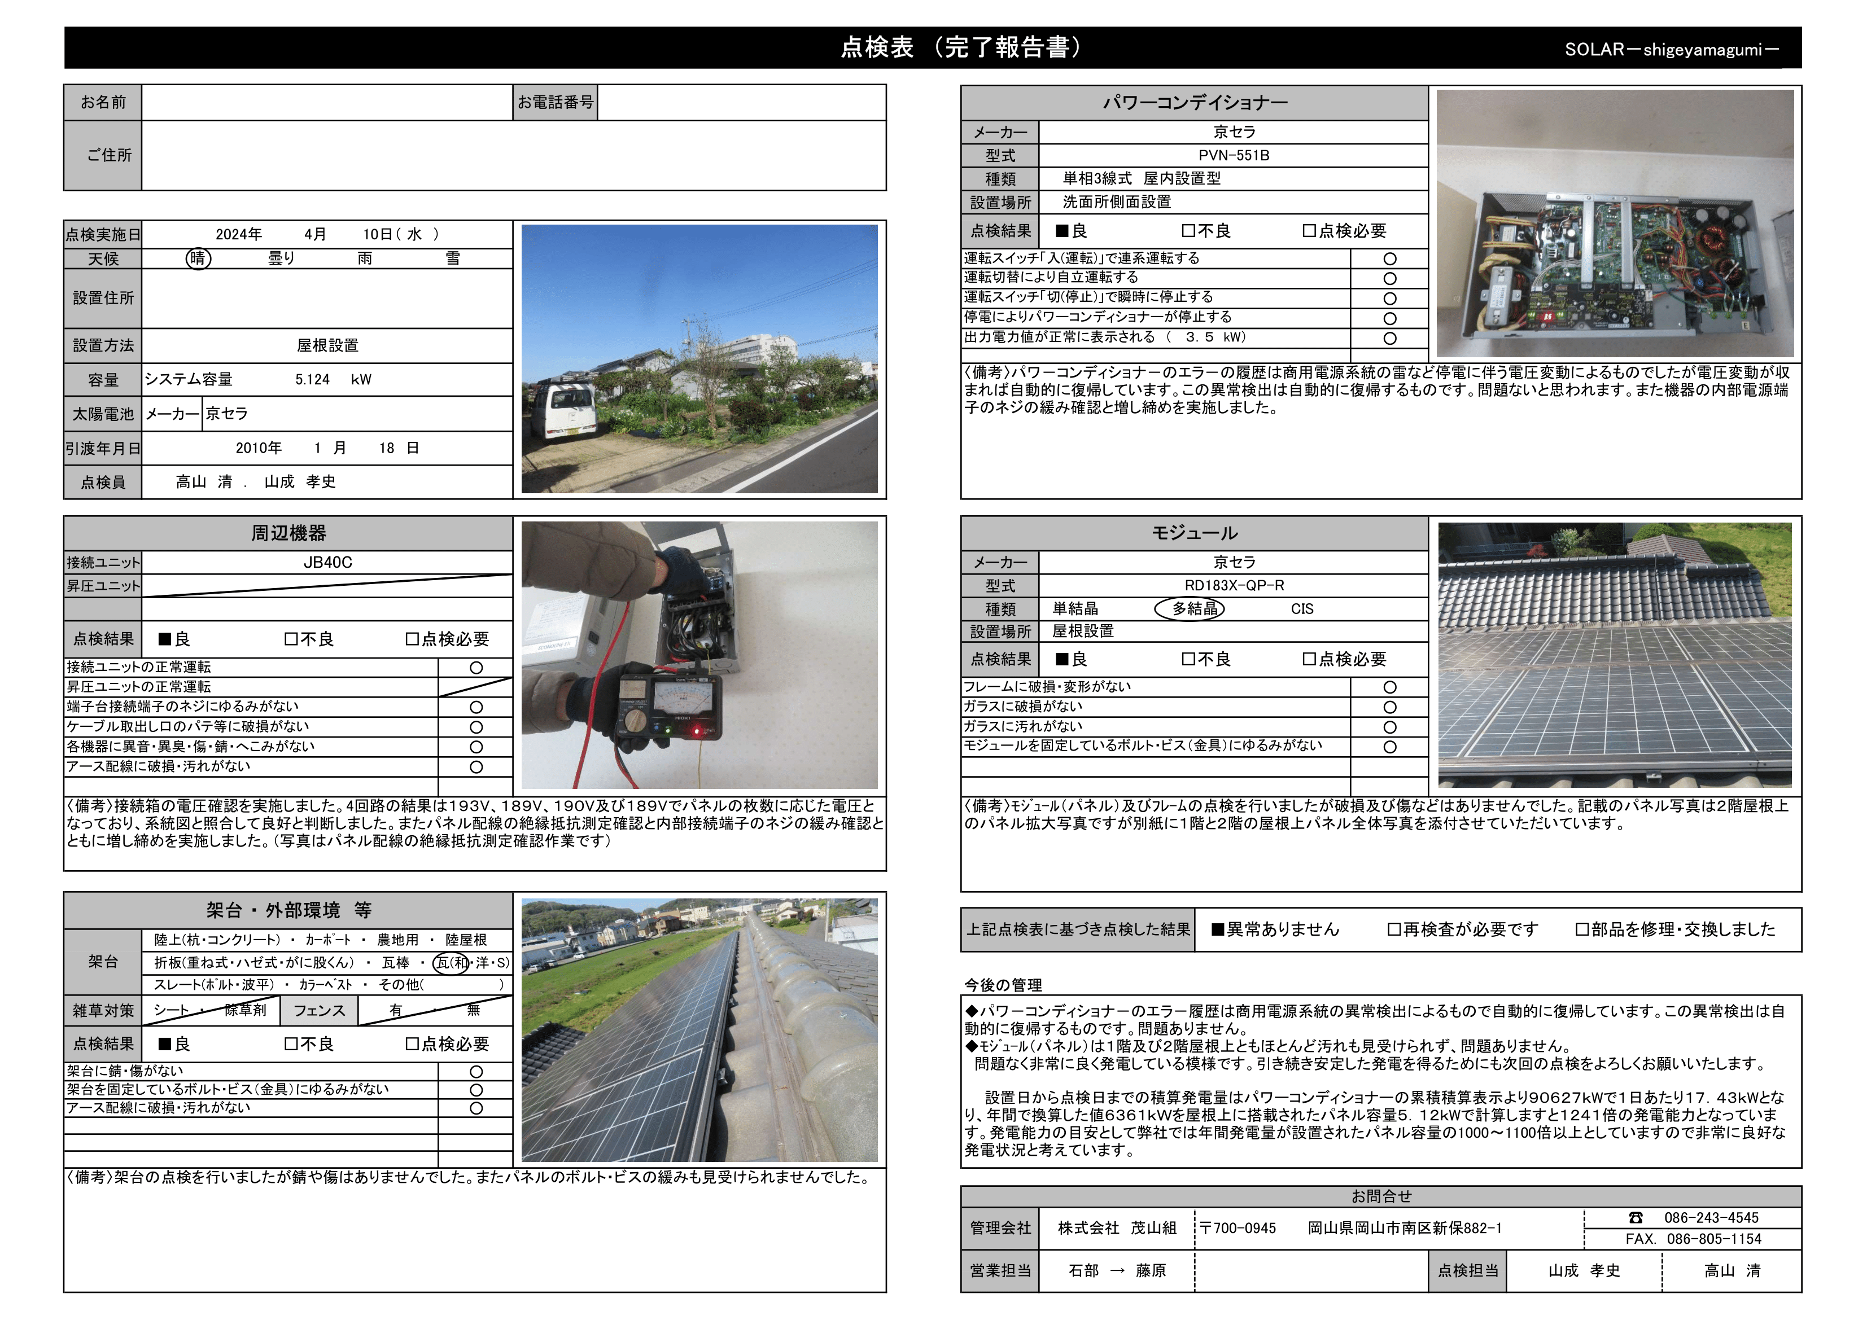The height and width of the screenshot is (1320, 1867).
Task: Click the 折板(重ね式・ハゼ式・がに股くん) option
Action: 255,962
